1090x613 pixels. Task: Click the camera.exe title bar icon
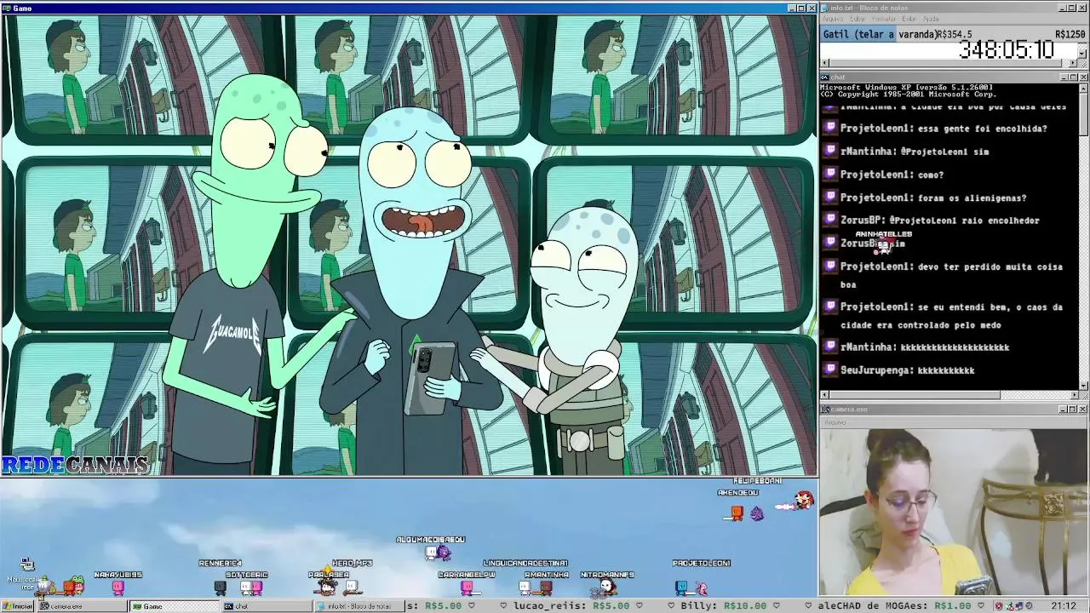[x=826, y=410]
